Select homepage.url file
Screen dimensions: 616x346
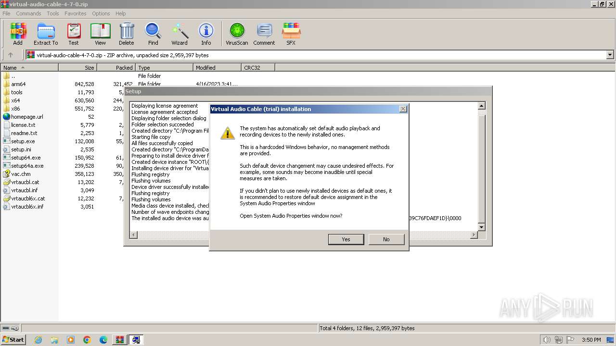[27, 117]
